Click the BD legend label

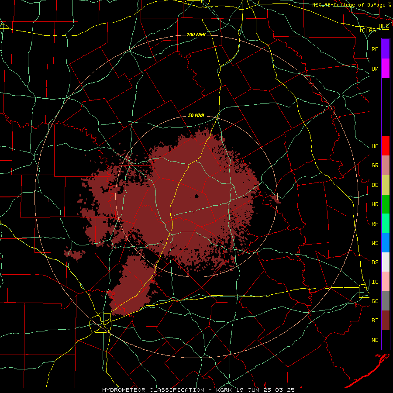[375, 185]
